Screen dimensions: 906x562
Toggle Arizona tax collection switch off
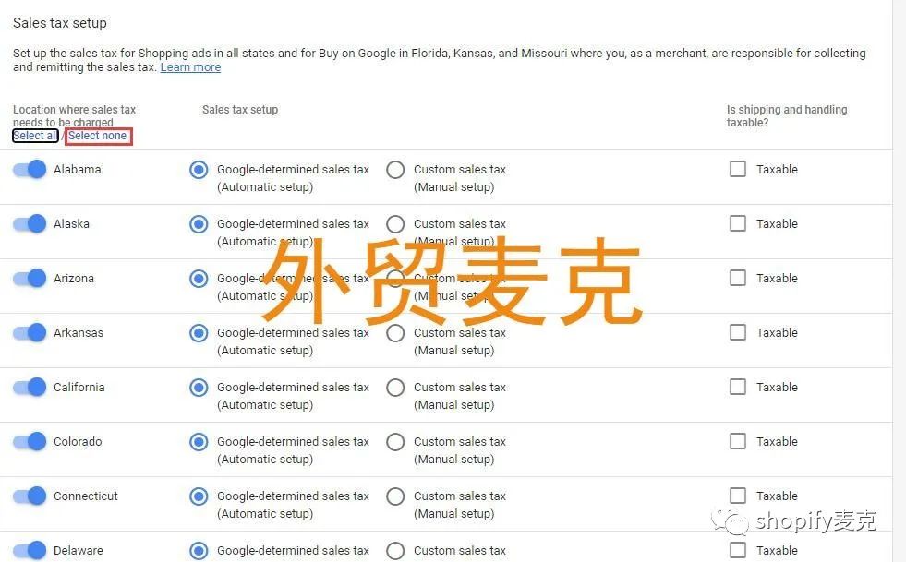(29, 278)
